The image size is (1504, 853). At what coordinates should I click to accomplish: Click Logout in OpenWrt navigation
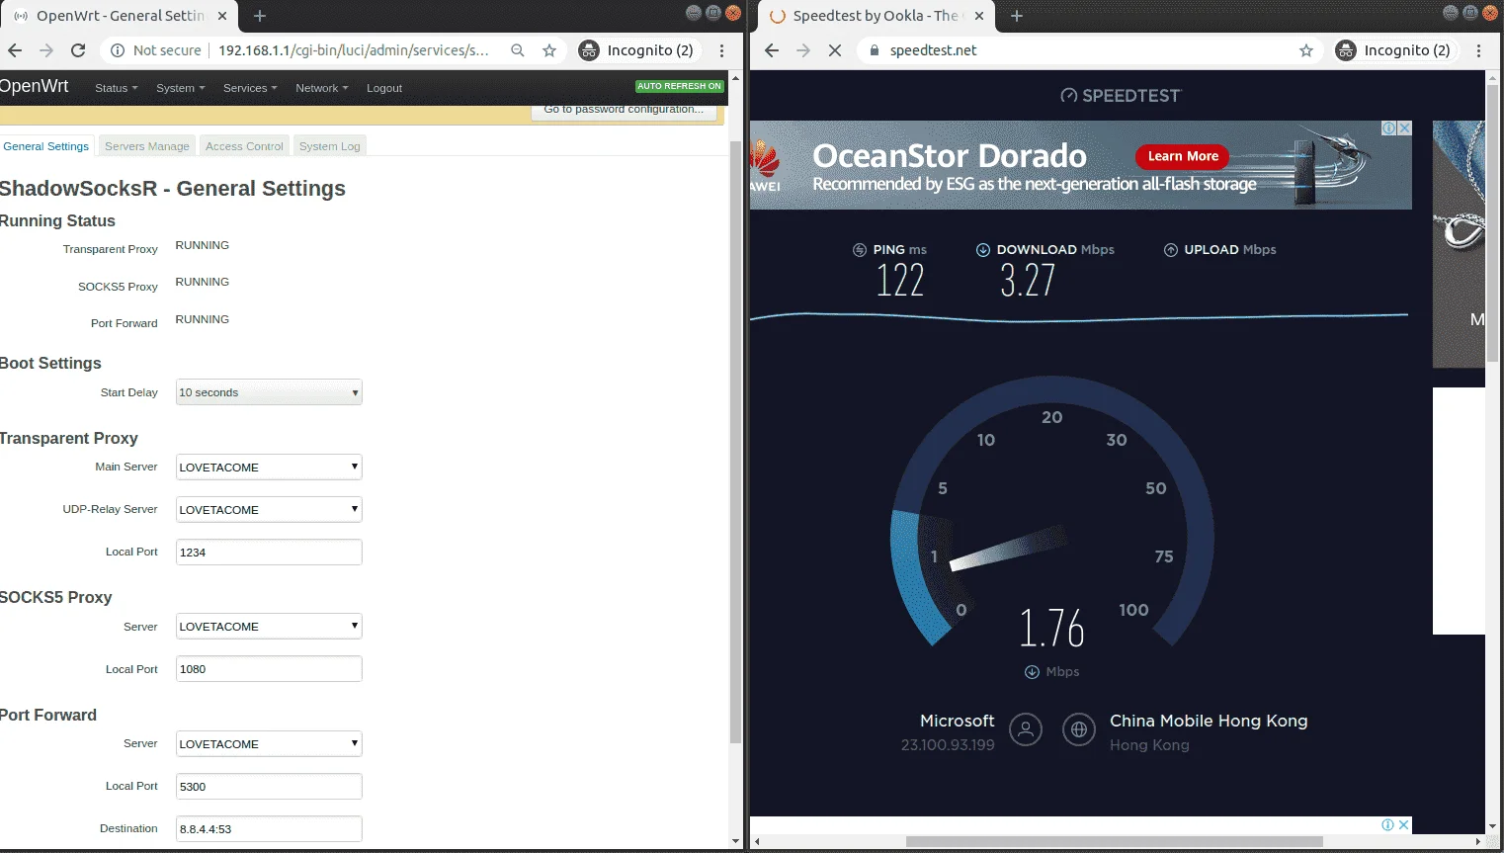(384, 88)
